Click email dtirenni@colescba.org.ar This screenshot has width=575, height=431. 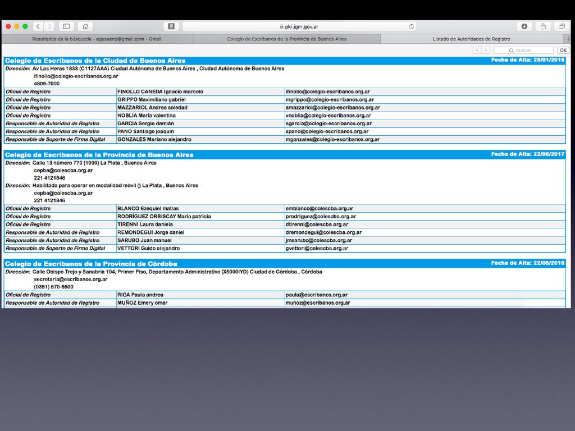click(x=317, y=224)
